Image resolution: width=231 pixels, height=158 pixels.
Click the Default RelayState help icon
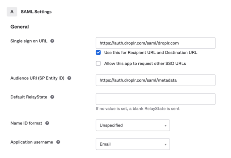pyautogui.click(x=52, y=97)
